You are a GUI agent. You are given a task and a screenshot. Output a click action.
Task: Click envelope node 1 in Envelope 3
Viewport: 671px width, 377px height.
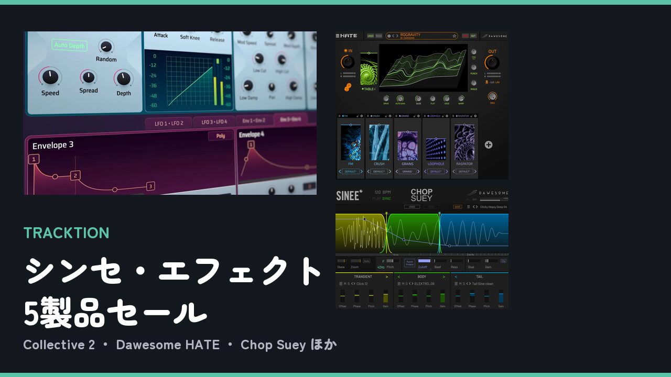click(34, 159)
